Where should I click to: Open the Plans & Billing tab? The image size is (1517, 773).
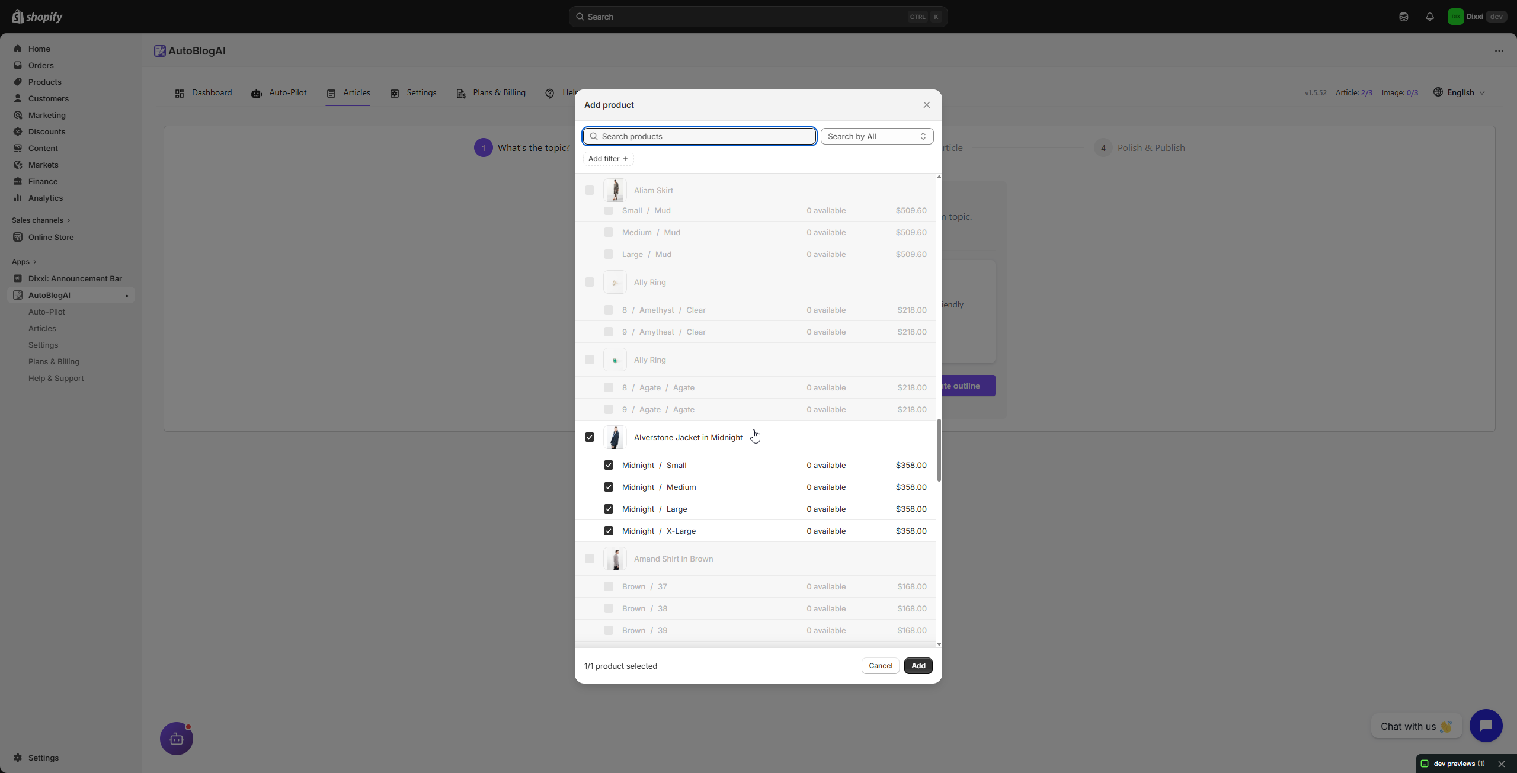click(491, 93)
